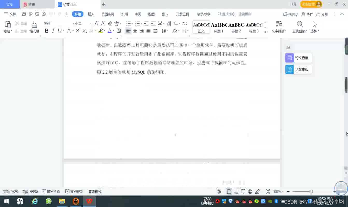Open the numbered list dropdown

[x=142, y=24]
